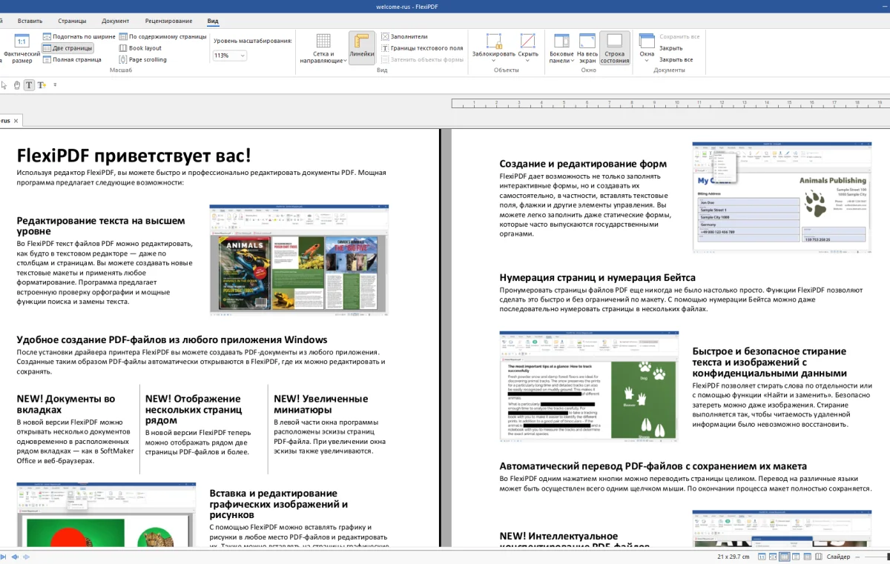Select the Hand tool icon
890x564 pixels.
coord(16,85)
